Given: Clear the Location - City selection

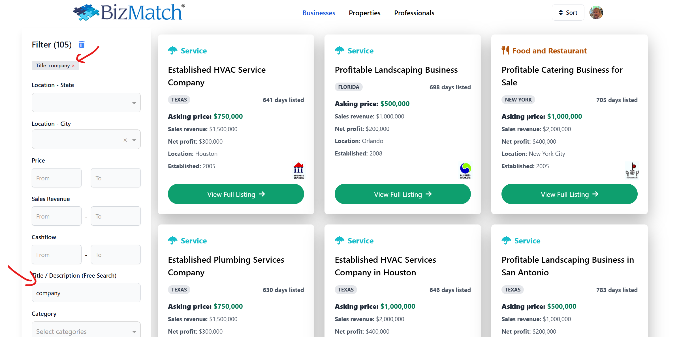Looking at the screenshot, I should 125,140.
